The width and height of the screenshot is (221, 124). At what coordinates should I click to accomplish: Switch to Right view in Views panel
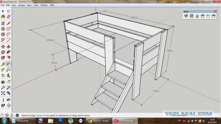(x=203, y=16)
